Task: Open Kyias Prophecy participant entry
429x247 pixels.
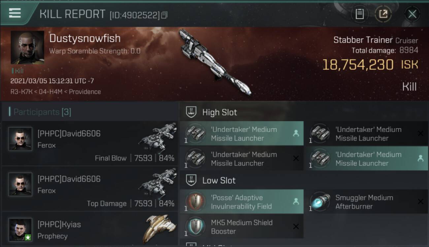Action: [x=90, y=229]
